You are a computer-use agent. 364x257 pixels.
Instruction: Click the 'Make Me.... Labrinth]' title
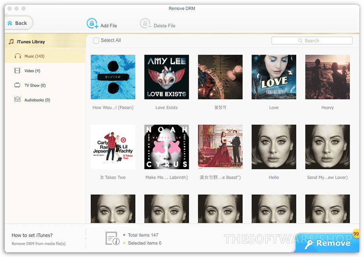[167, 177]
